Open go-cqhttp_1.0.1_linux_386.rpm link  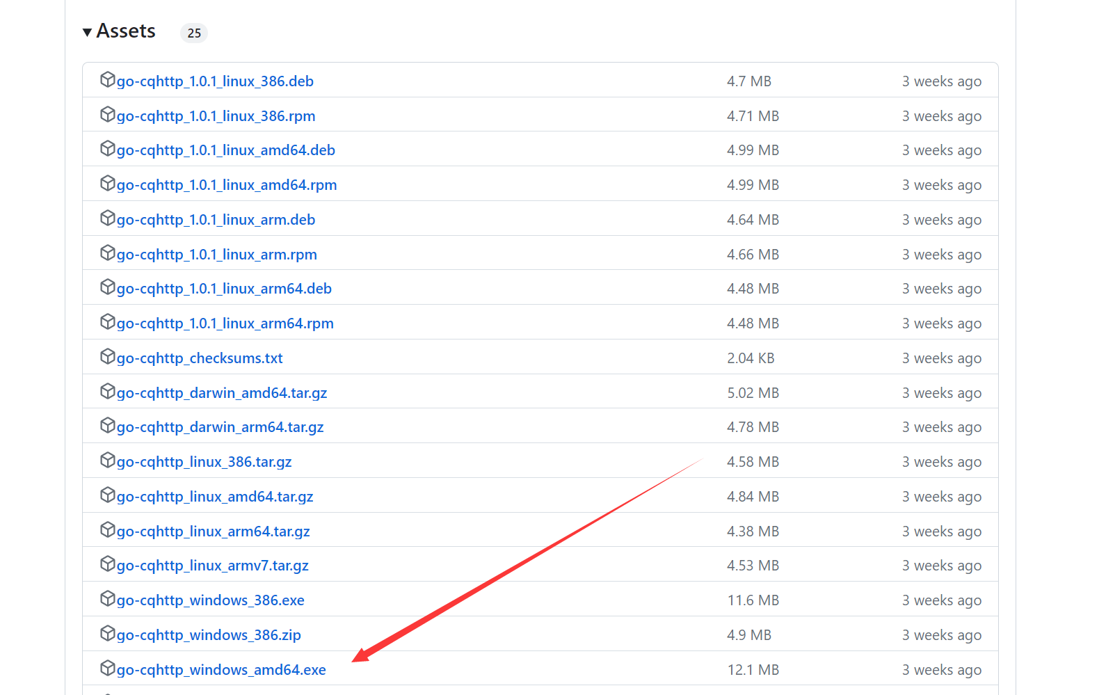click(216, 116)
